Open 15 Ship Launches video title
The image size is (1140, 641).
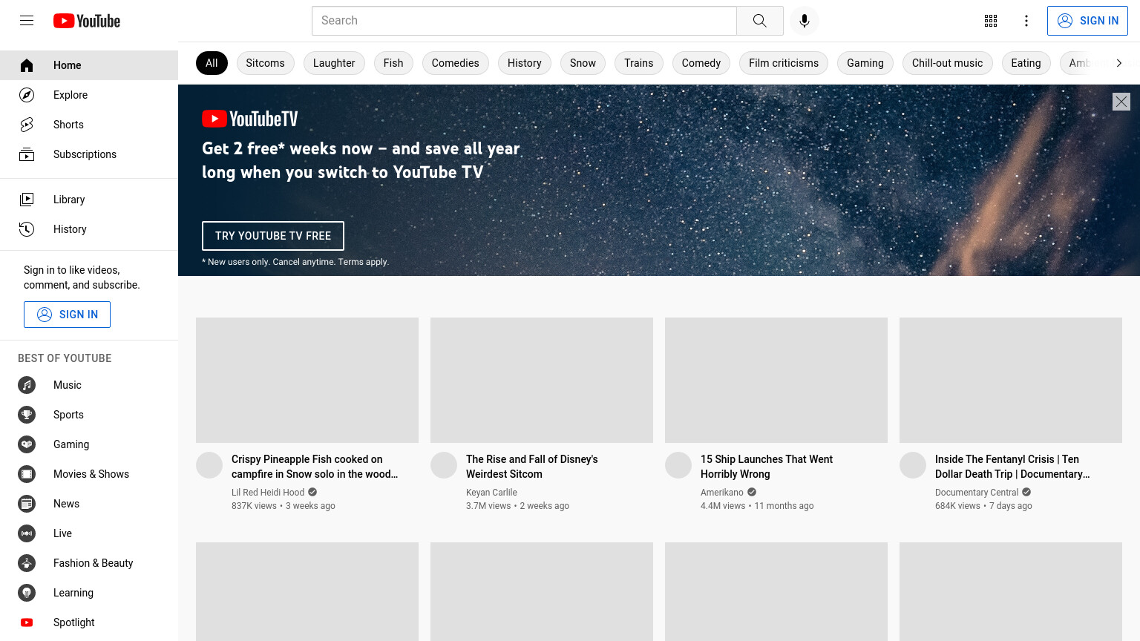click(x=767, y=467)
